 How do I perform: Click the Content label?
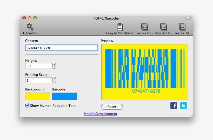(x=32, y=41)
